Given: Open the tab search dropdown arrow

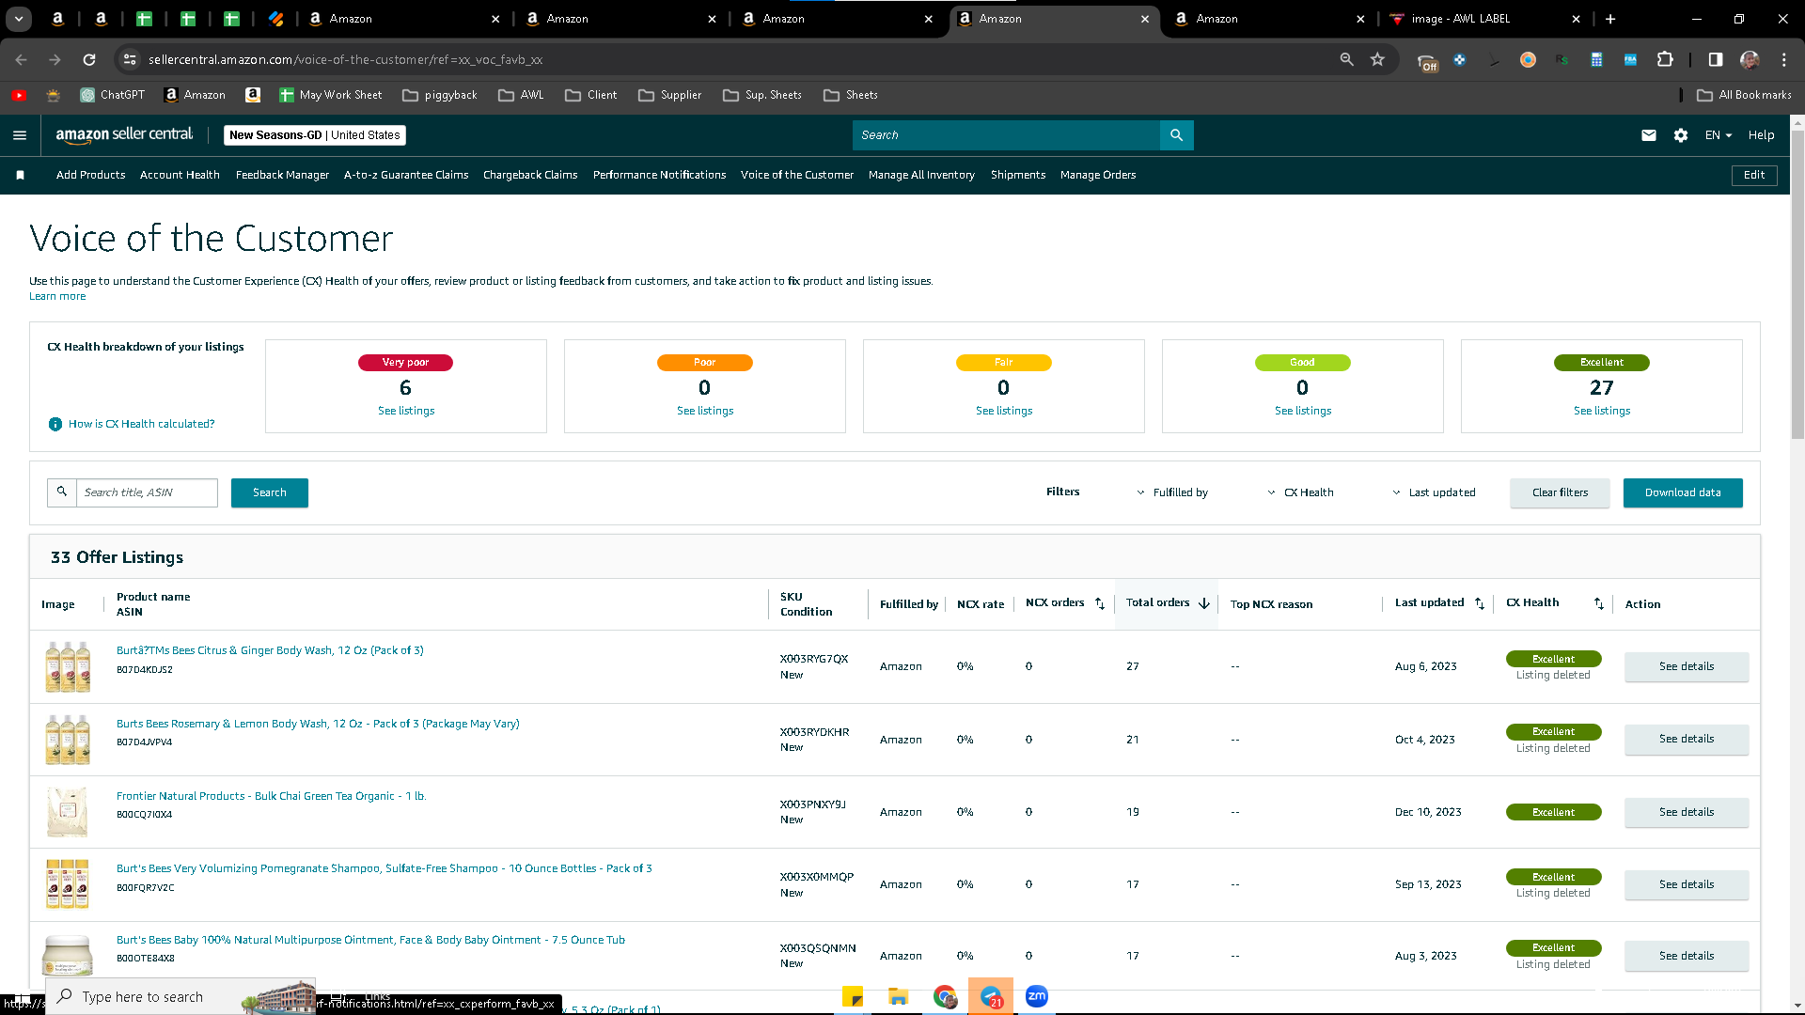Looking at the screenshot, I should (x=19, y=19).
